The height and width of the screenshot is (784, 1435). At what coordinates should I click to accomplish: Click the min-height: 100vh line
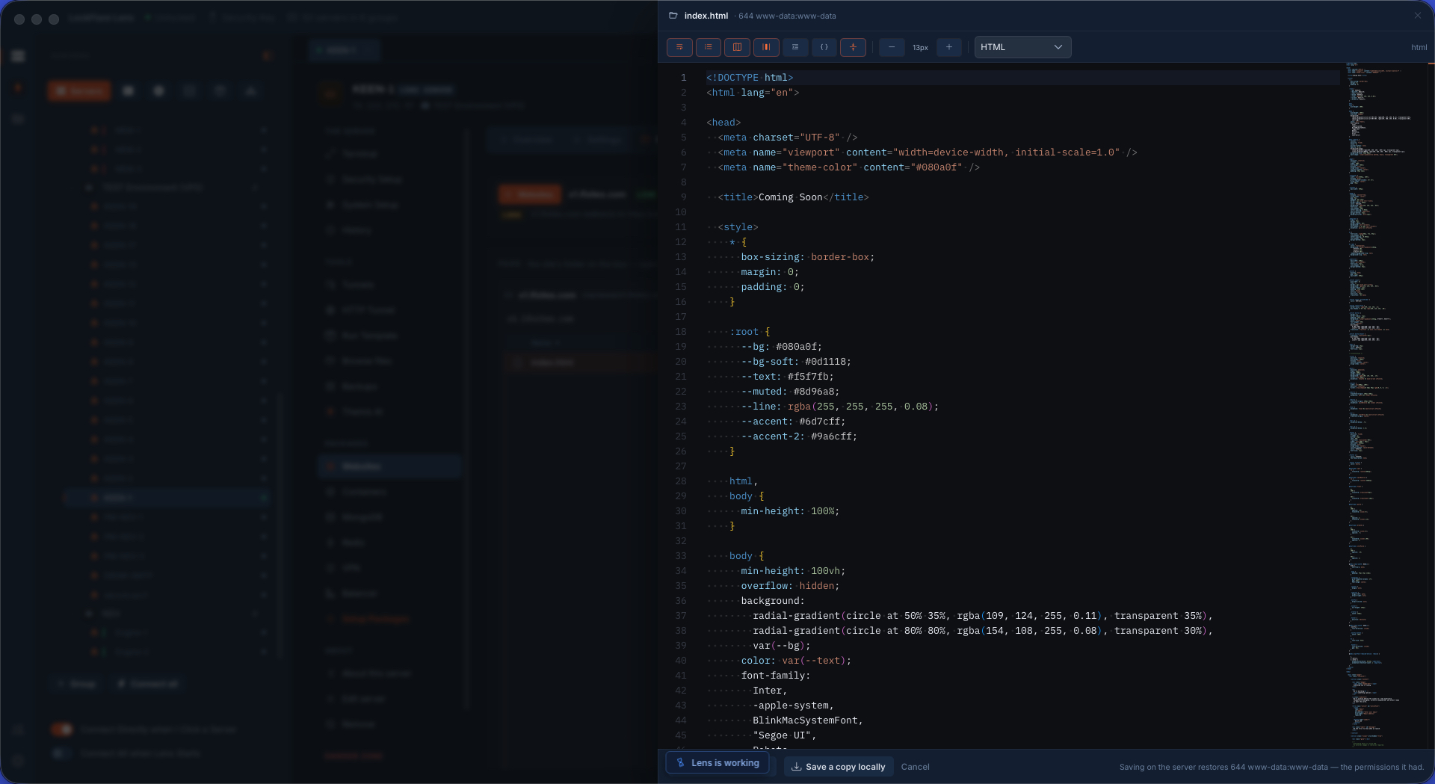tap(793, 571)
